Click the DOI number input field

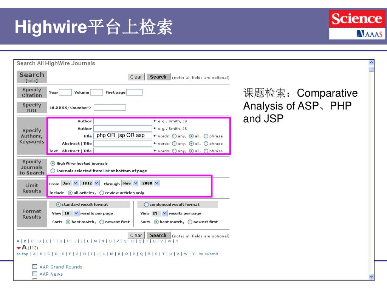[110, 108]
